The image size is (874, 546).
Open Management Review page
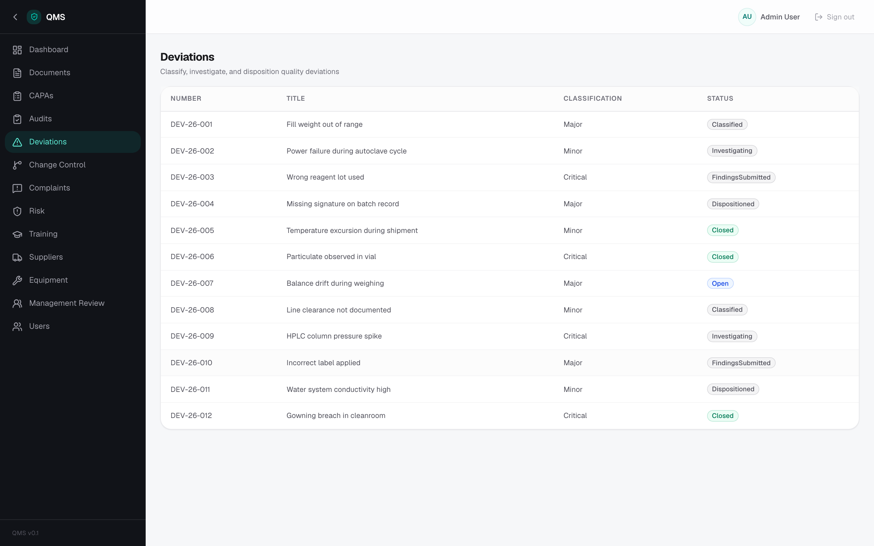click(x=73, y=303)
